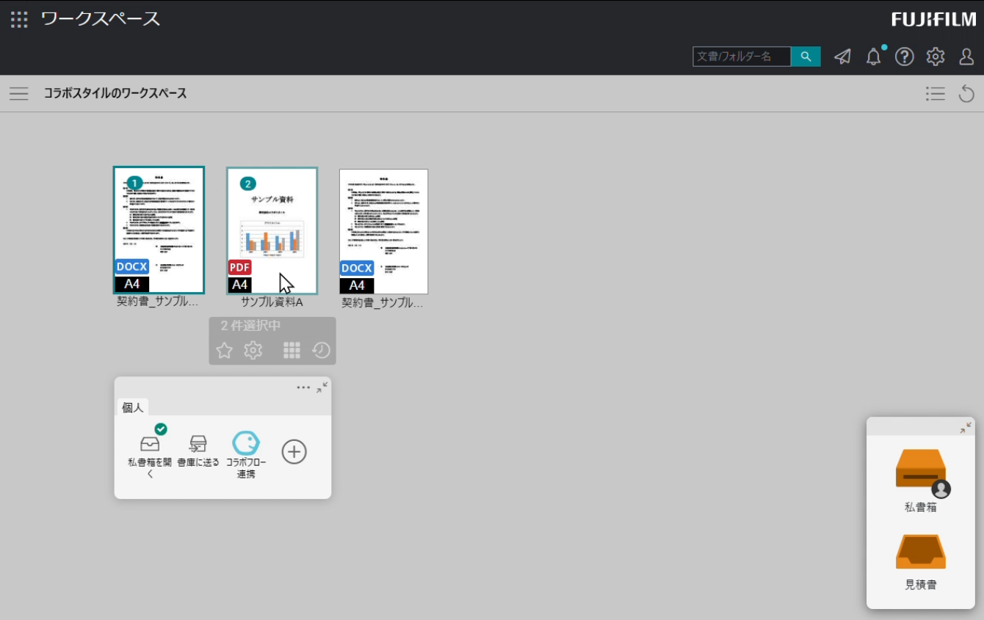
Task: Open the three-dots menu on 個人 panel
Action: pyautogui.click(x=303, y=387)
